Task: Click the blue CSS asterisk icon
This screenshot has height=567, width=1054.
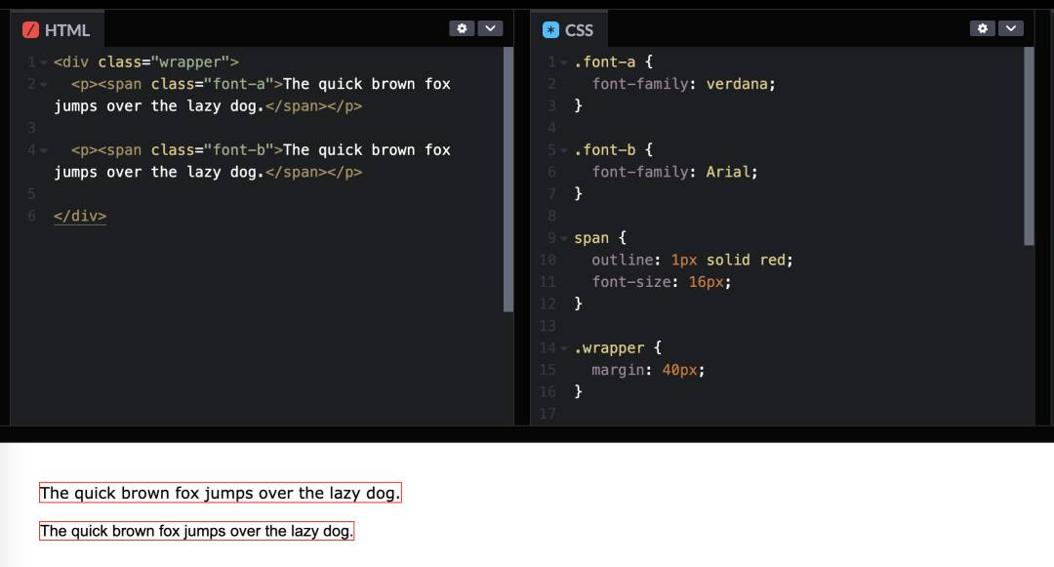Action: (550, 30)
